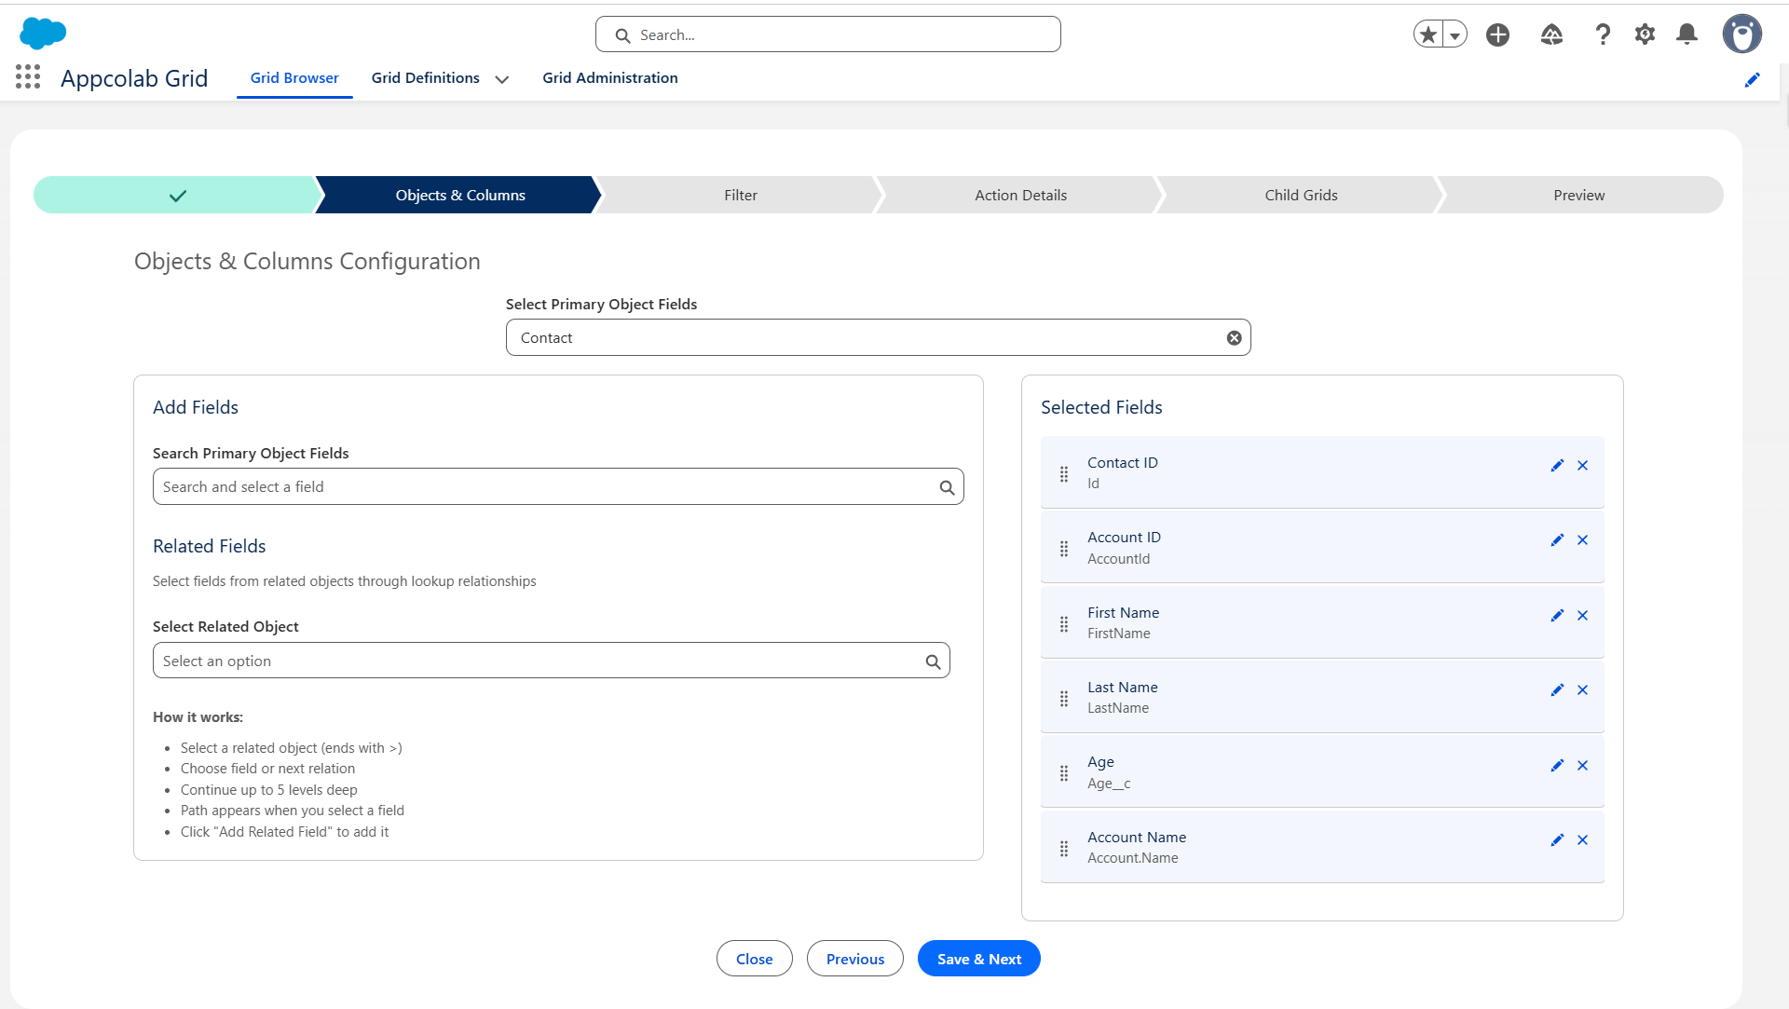Remove the First Name field
1789x1009 pixels.
coord(1583,616)
